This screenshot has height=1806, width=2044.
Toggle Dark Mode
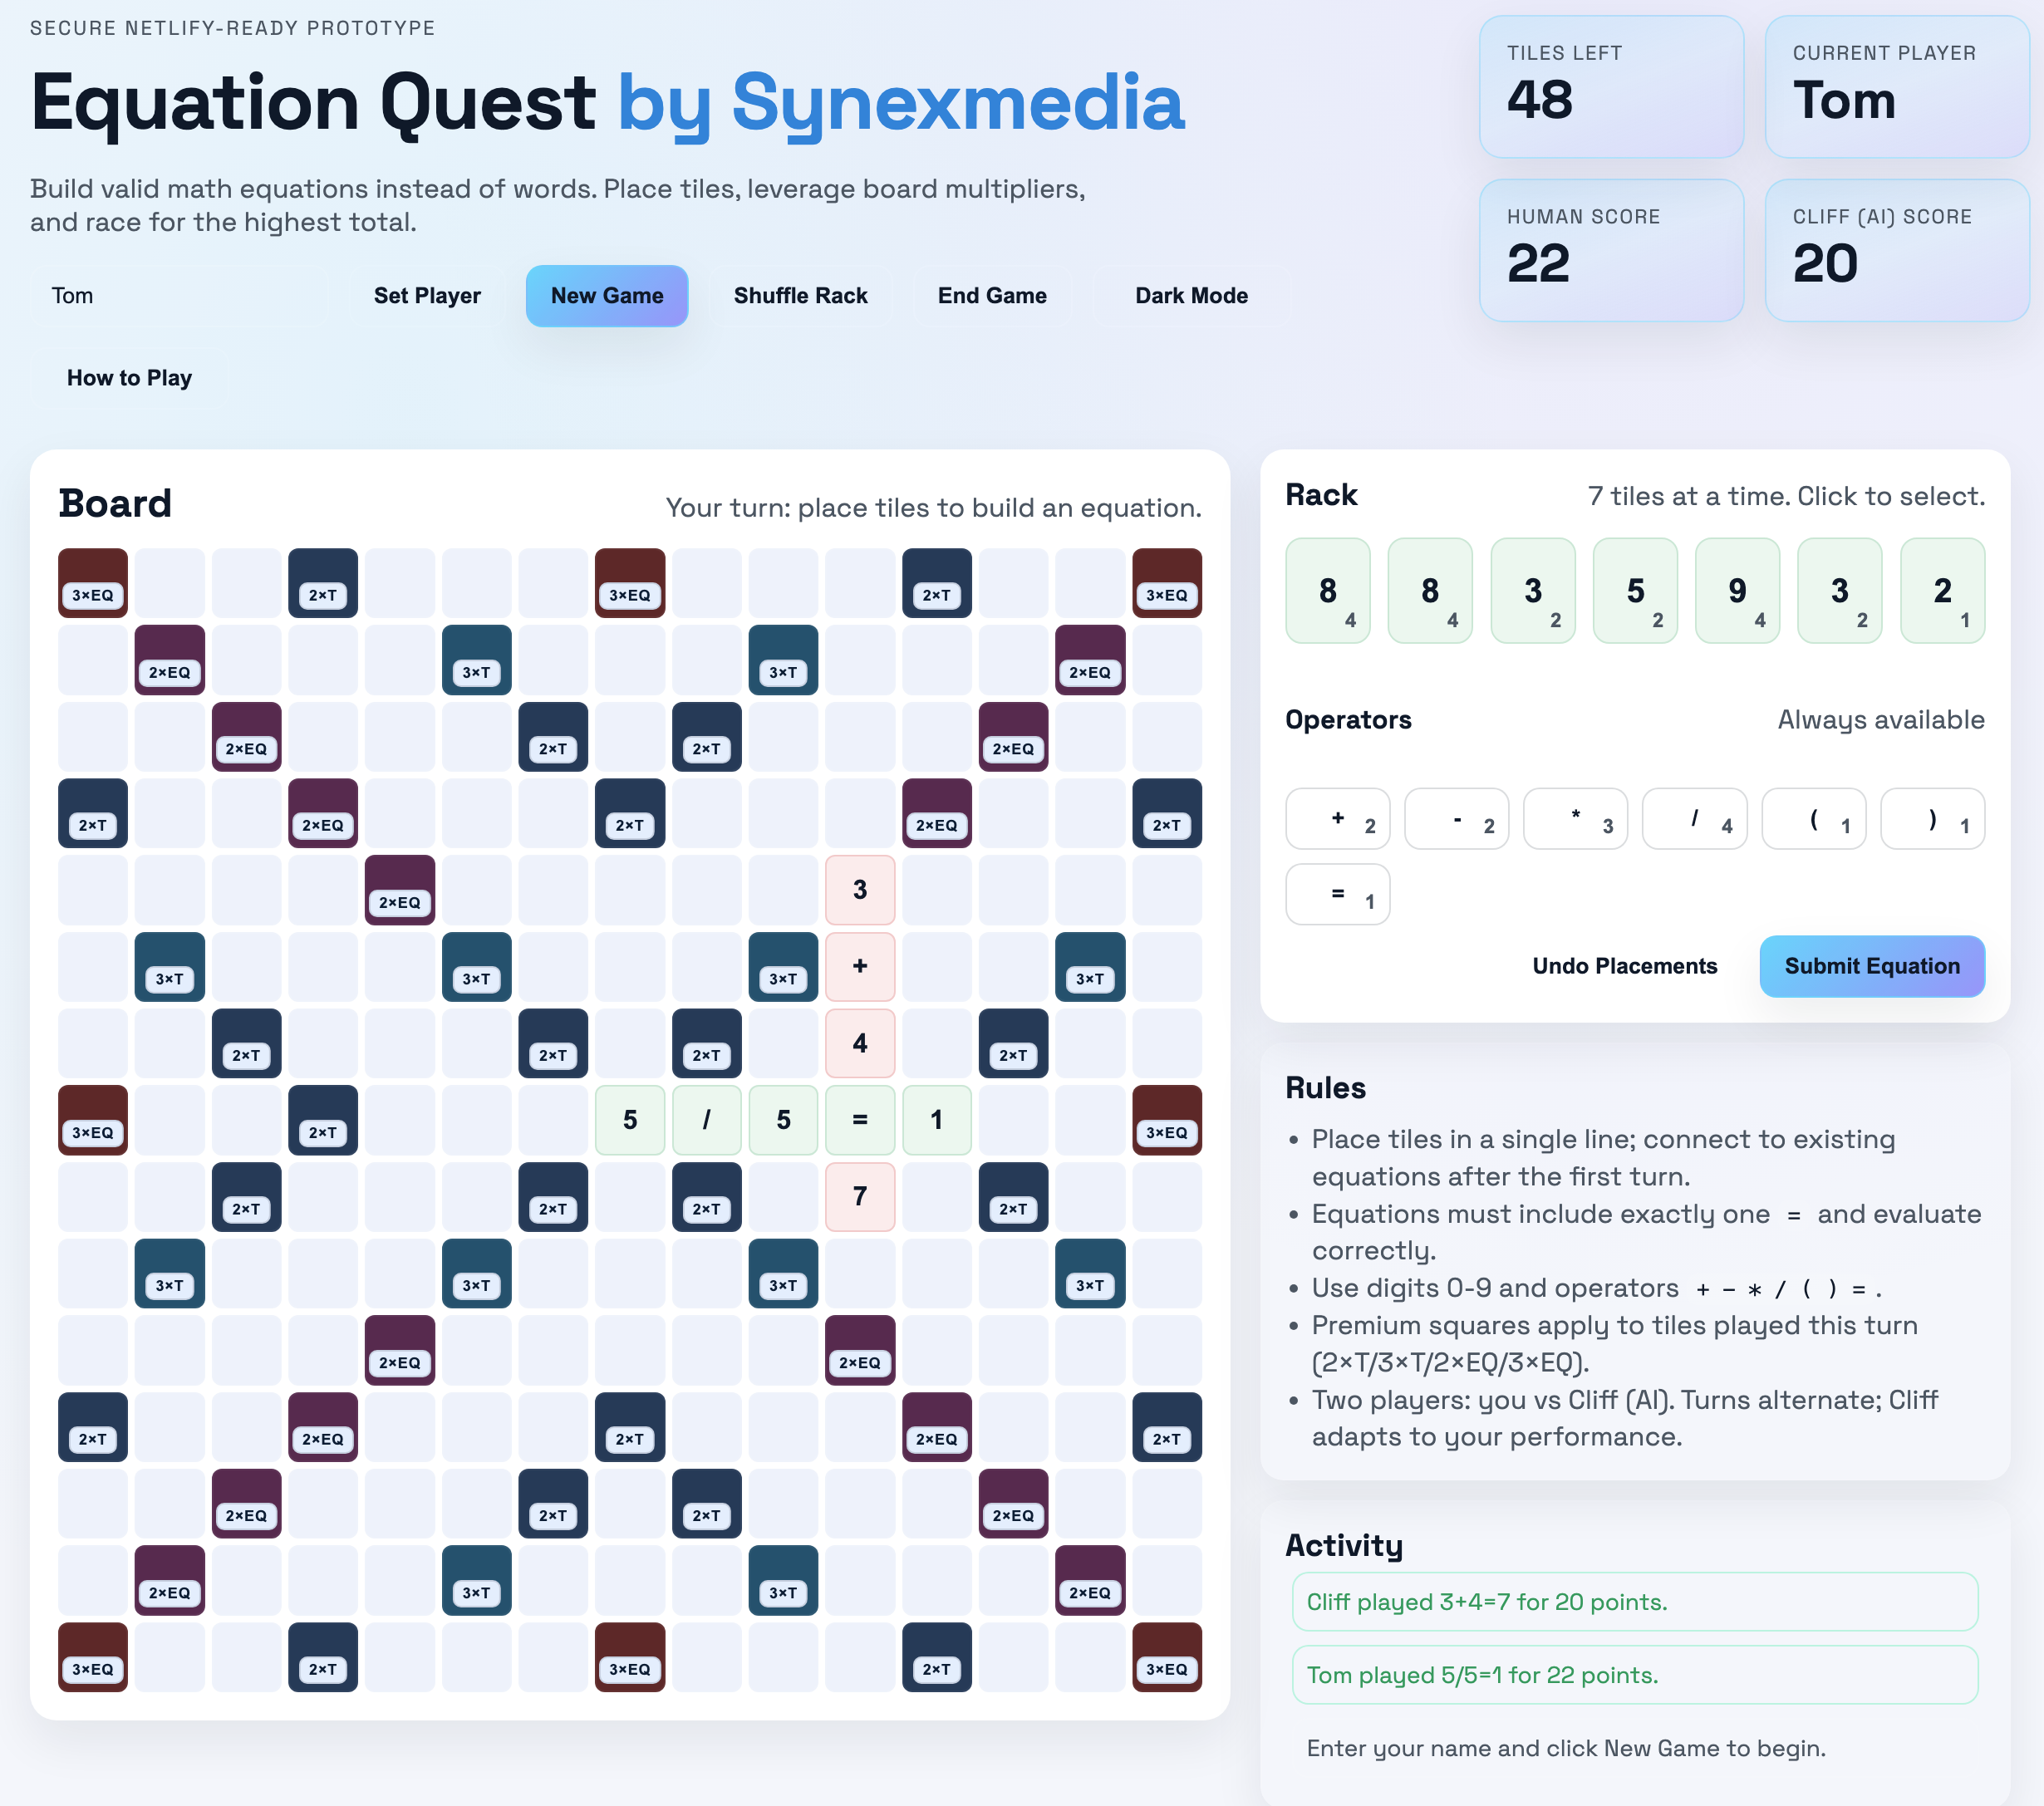pyautogui.click(x=1191, y=295)
